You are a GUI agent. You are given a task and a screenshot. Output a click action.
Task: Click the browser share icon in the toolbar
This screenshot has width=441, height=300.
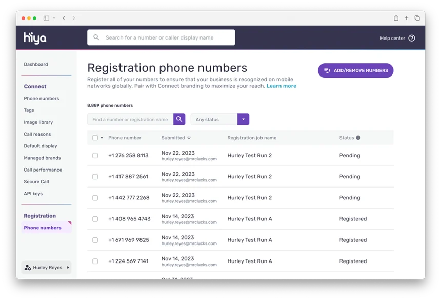point(396,17)
